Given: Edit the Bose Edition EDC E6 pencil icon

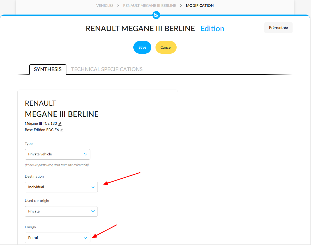Looking at the screenshot, I should (x=62, y=130).
